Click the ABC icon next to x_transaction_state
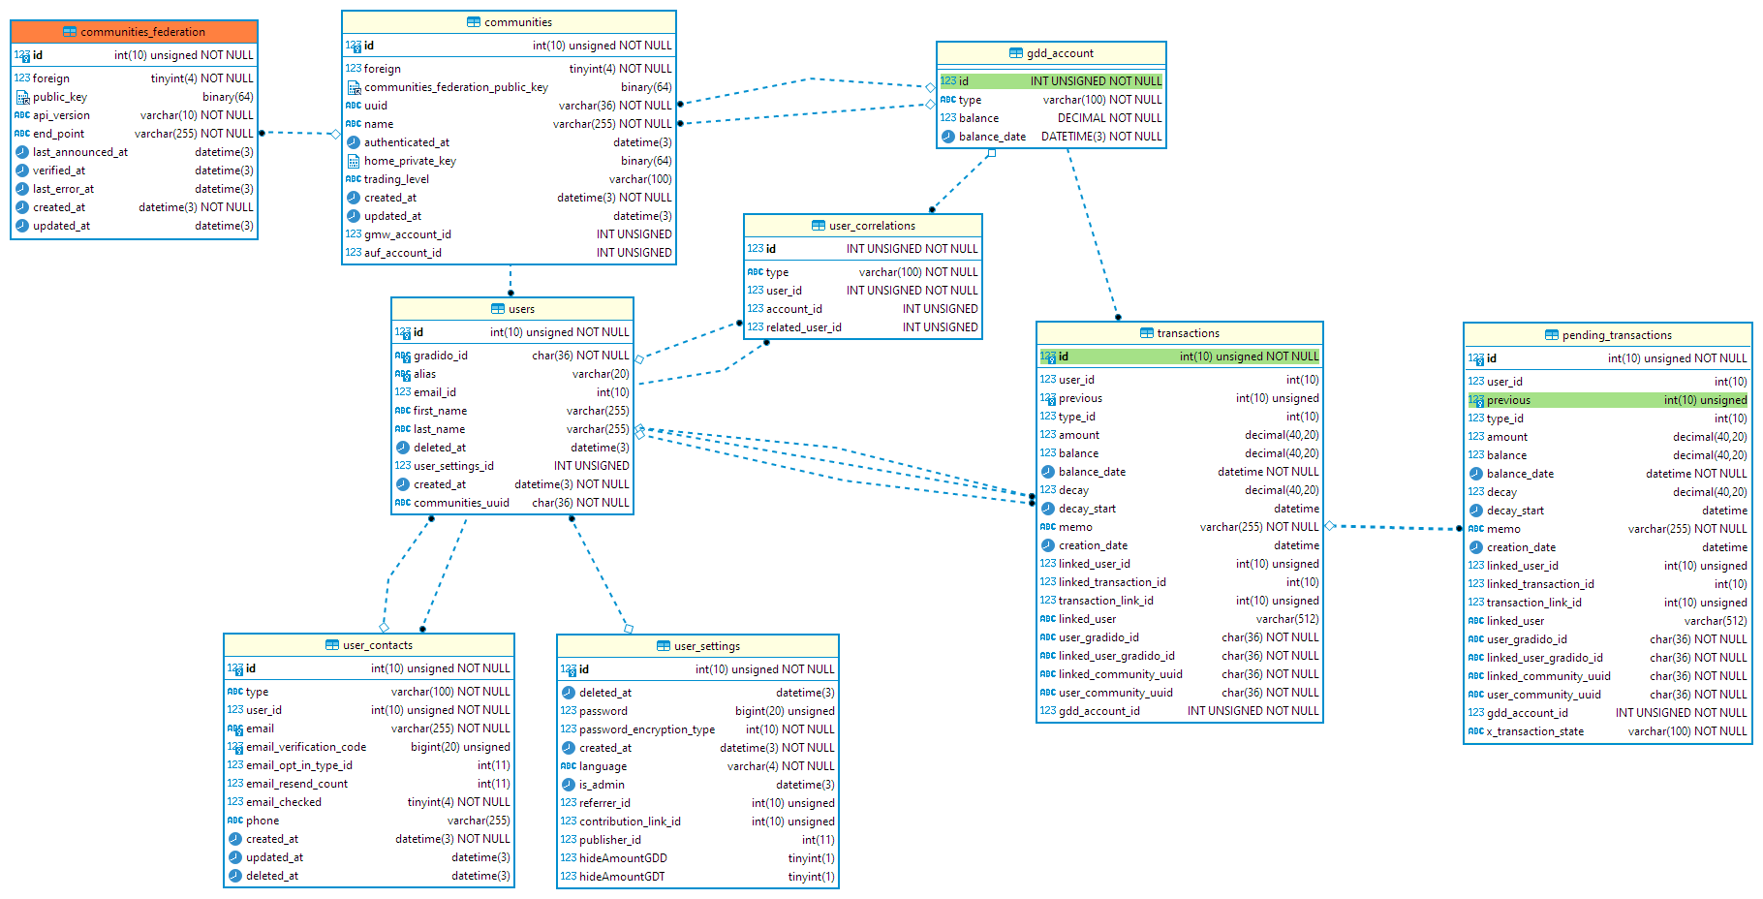The width and height of the screenshot is (1763, 899). pos(1475,731)
